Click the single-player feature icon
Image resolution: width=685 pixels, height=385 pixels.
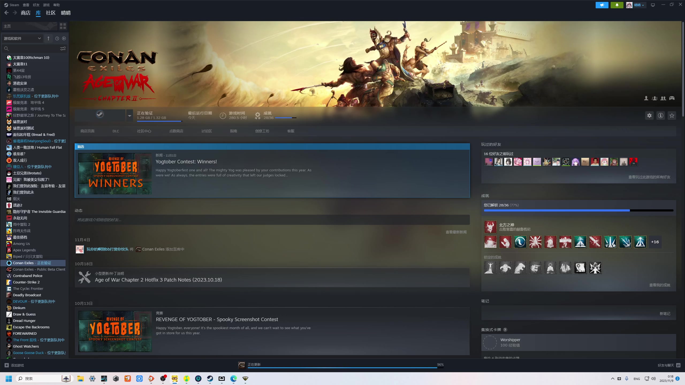click(x=646, y=98)
